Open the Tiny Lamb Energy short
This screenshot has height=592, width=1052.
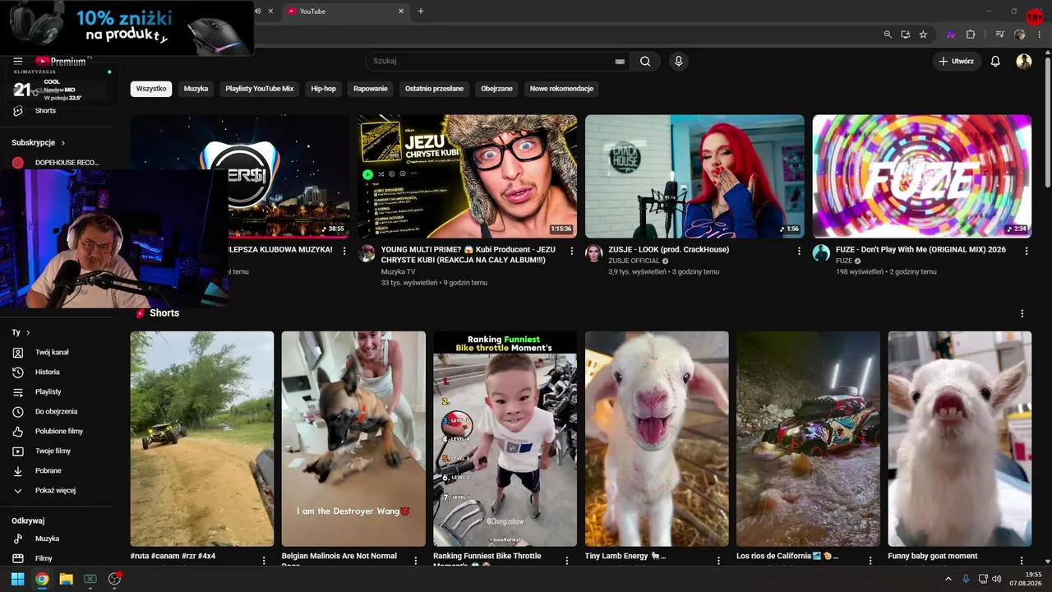pyautogui.click(x=657, y=439)
